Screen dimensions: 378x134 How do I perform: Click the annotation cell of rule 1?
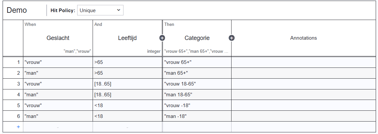coord(303,62)
